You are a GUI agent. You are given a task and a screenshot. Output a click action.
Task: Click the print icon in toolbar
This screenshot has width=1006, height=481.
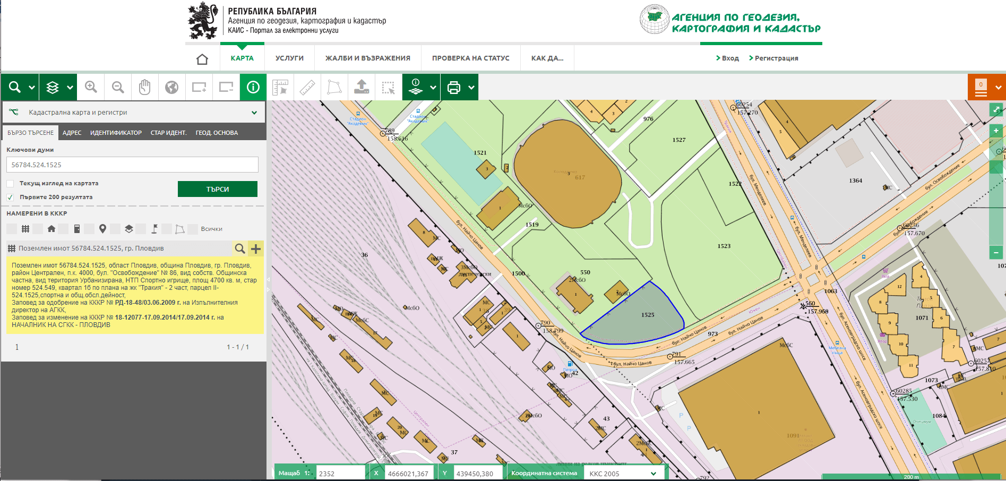(454, 87)
